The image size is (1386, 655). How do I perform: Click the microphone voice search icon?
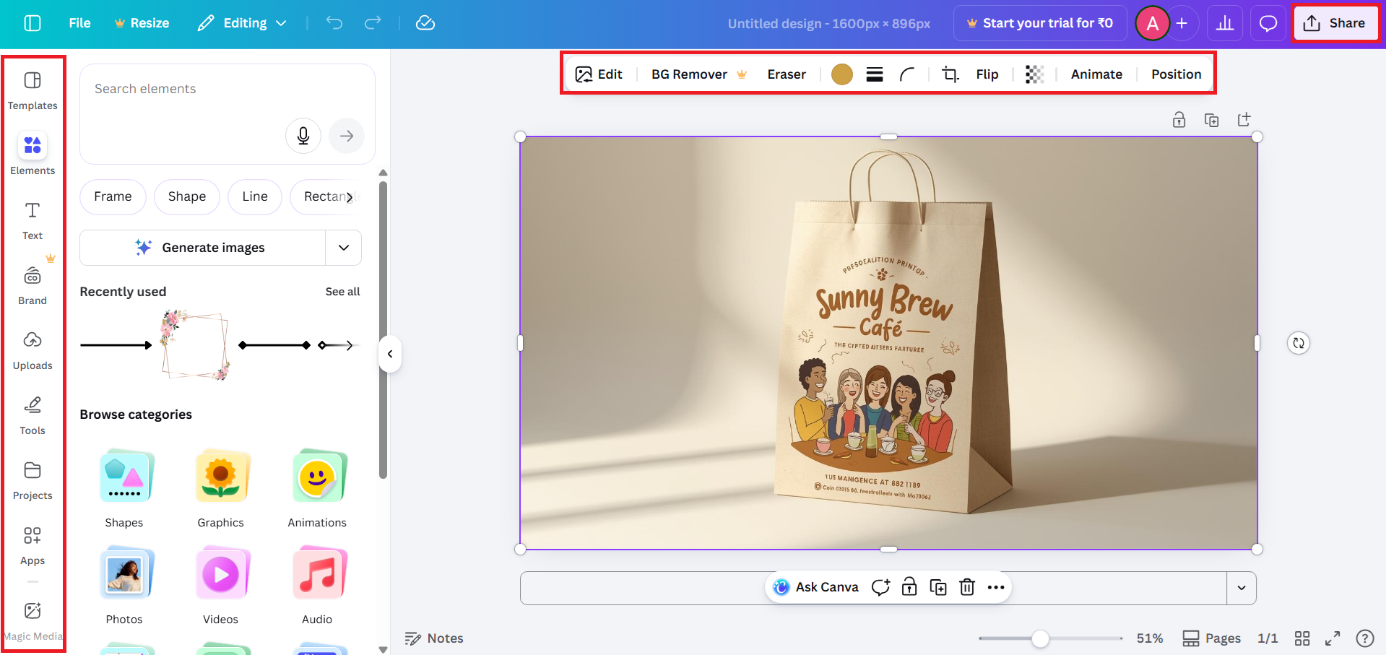pyautogui.click(x=303, y=136)
